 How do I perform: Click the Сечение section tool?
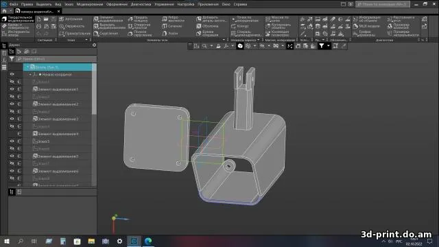point(172,26)
